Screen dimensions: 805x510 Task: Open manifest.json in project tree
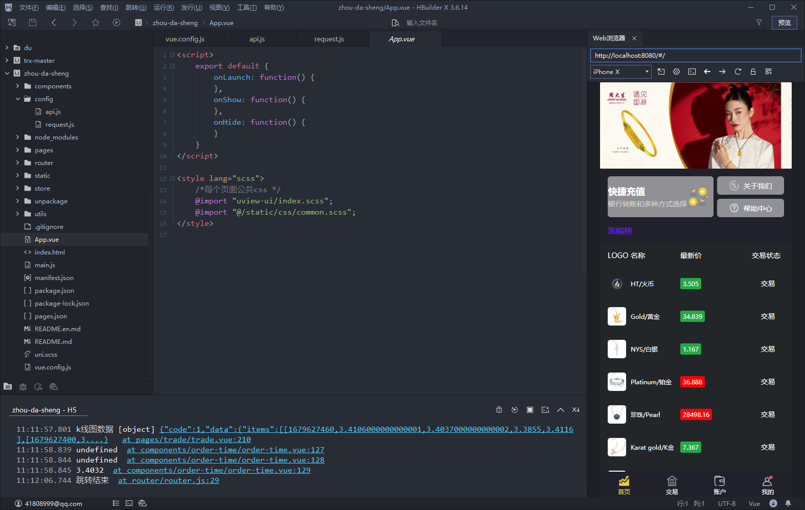tap(54, 277)
